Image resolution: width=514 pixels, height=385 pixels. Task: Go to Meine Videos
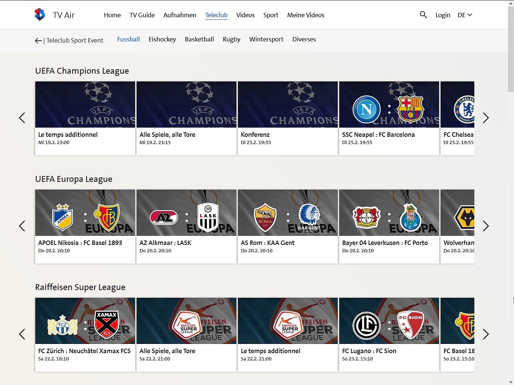click(x=306, y=15)
